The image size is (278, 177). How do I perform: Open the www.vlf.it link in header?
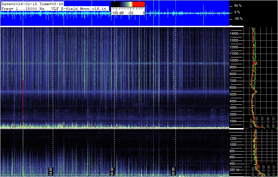coord(95,8)
